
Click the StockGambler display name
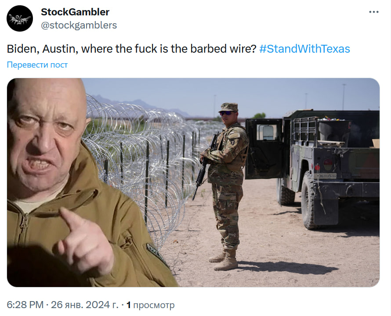pyautogui.click(x=75, y=12)
